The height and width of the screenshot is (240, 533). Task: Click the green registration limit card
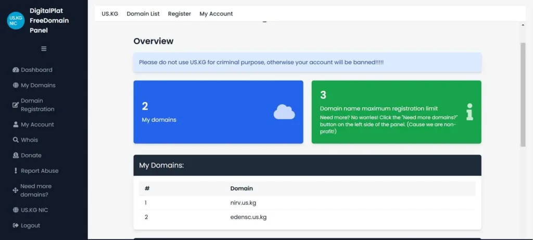tap(396, 112)
